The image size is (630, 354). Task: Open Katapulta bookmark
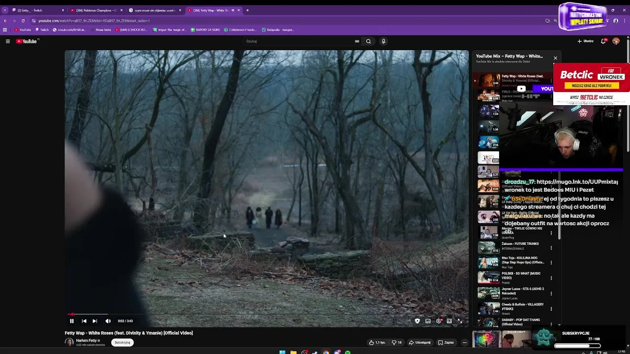[x=278, y=30]
